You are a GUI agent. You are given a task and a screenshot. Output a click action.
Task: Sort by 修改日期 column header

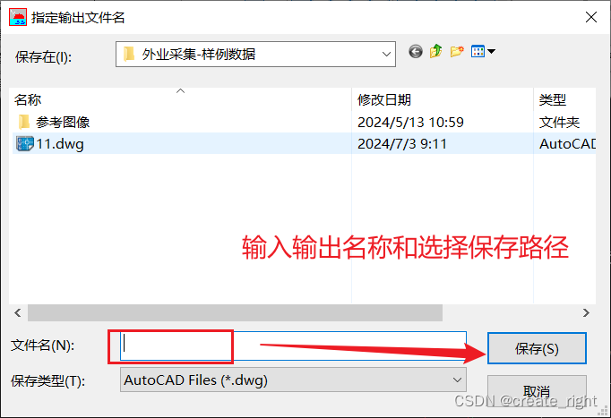(443, 99)
